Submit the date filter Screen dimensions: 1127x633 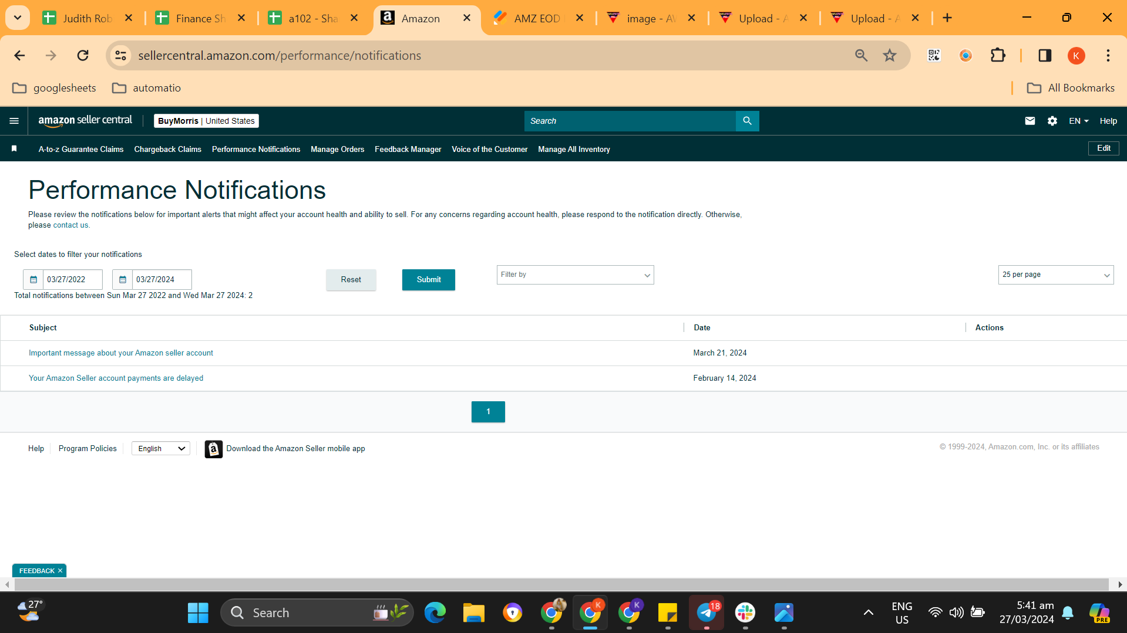[429, 280]
